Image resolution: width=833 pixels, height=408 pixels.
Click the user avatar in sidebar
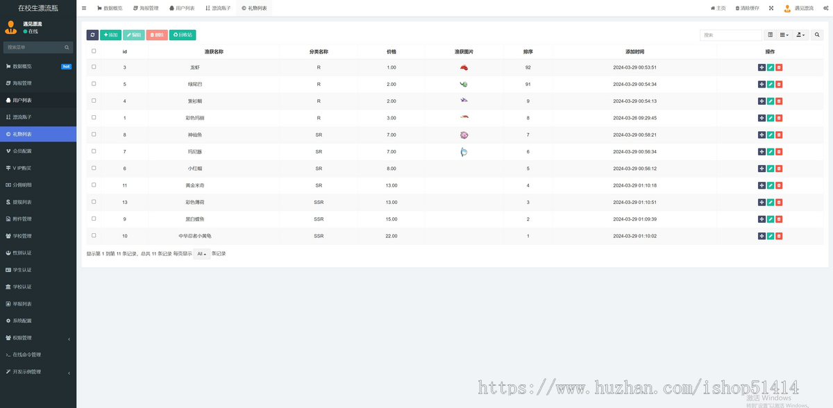click(11, 27)
